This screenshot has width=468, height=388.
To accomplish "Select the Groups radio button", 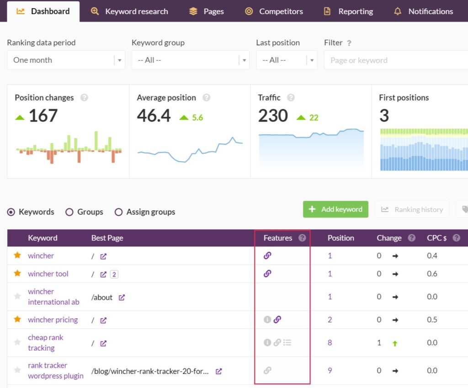I will pyautogui.click(x=69, y=212).
